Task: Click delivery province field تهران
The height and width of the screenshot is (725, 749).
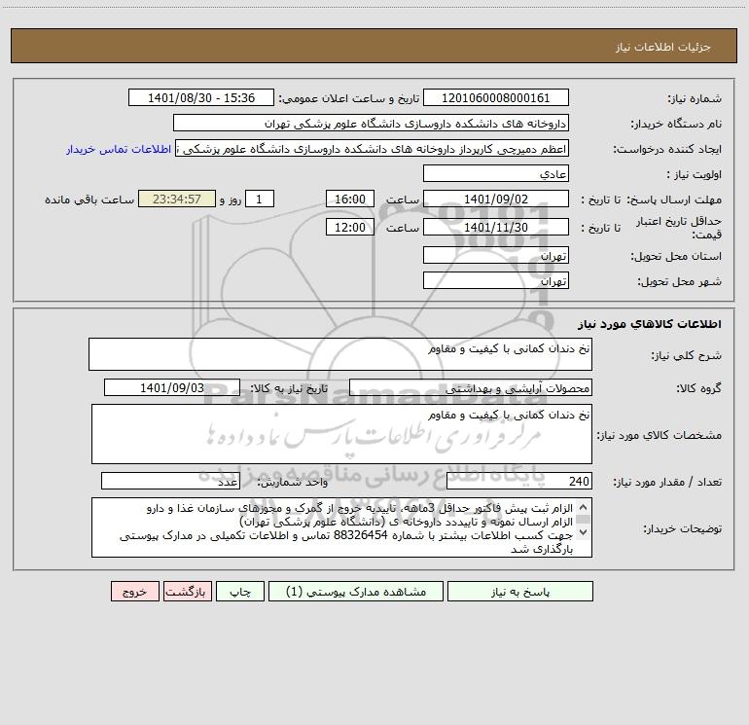Action: coord(496,255)
